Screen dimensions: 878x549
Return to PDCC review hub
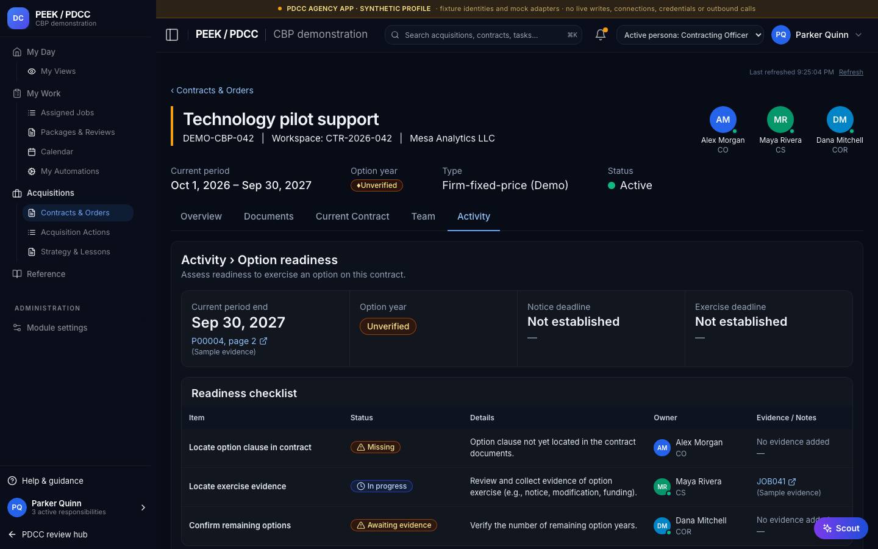pyautogui.click(x=48, y=534)
